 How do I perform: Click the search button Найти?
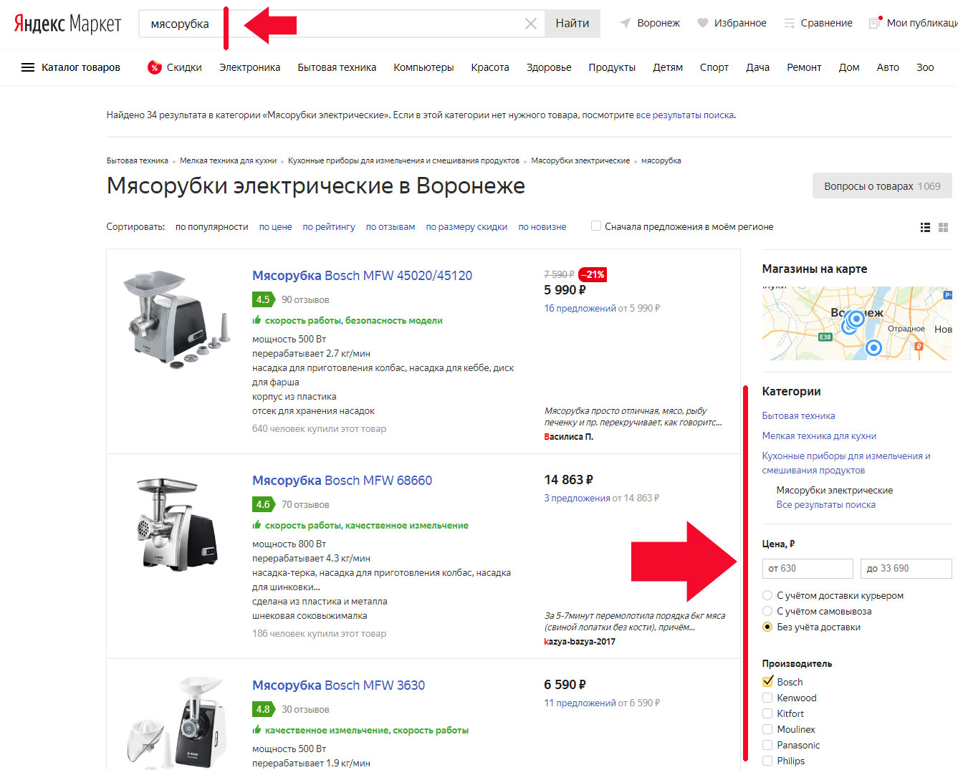[x=573, y=24]
